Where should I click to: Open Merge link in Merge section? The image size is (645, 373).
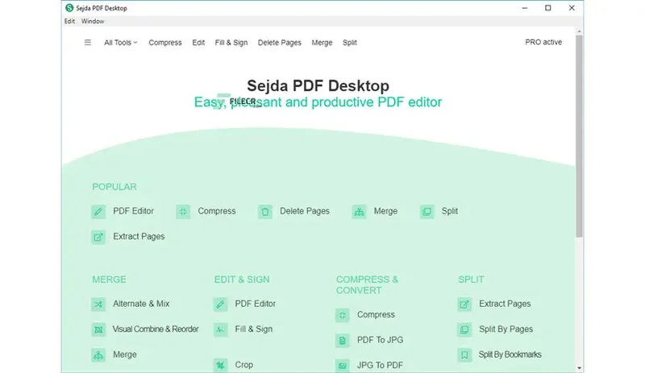125,354
